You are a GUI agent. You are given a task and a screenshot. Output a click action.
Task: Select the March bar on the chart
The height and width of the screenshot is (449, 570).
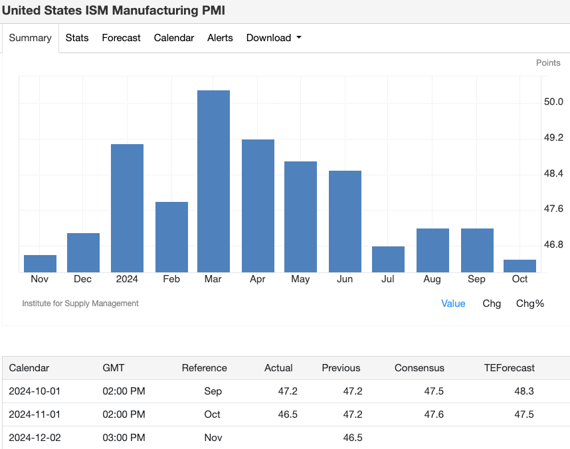(x=213, y=179)
